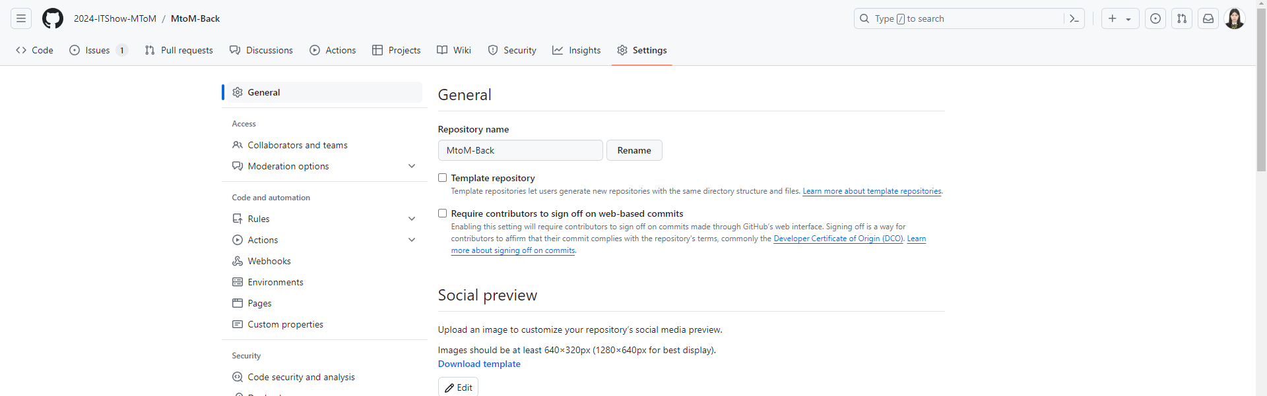Click the Rename button

click(x=634, y=150)
